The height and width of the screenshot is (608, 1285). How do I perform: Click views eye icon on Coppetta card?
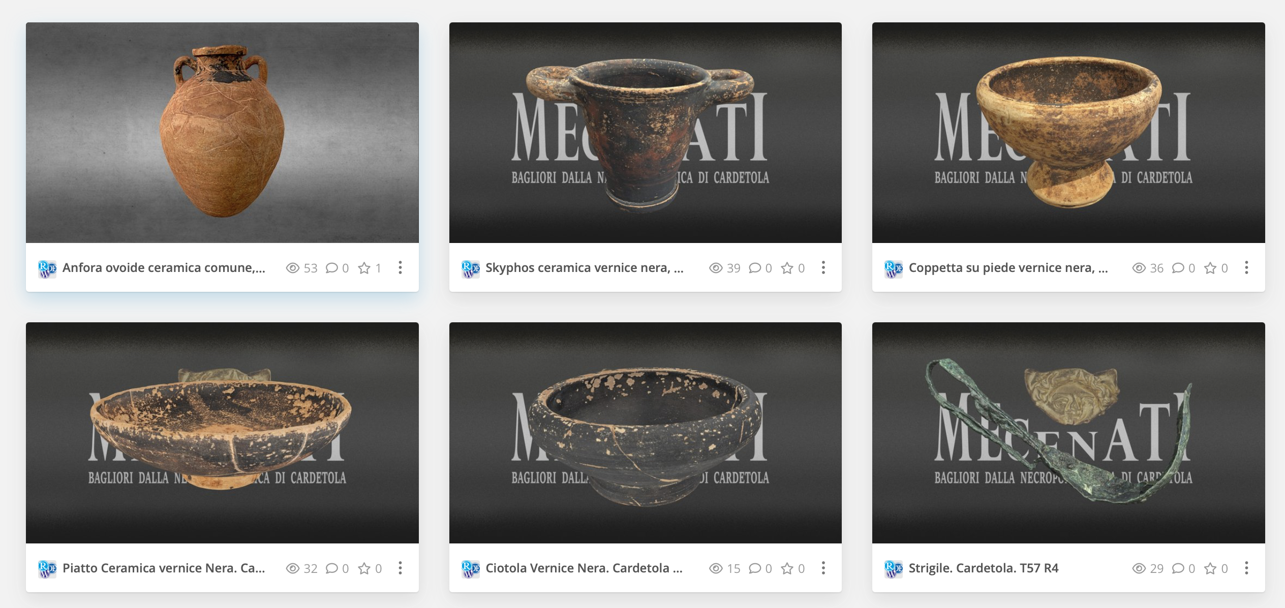(1139, 268)
